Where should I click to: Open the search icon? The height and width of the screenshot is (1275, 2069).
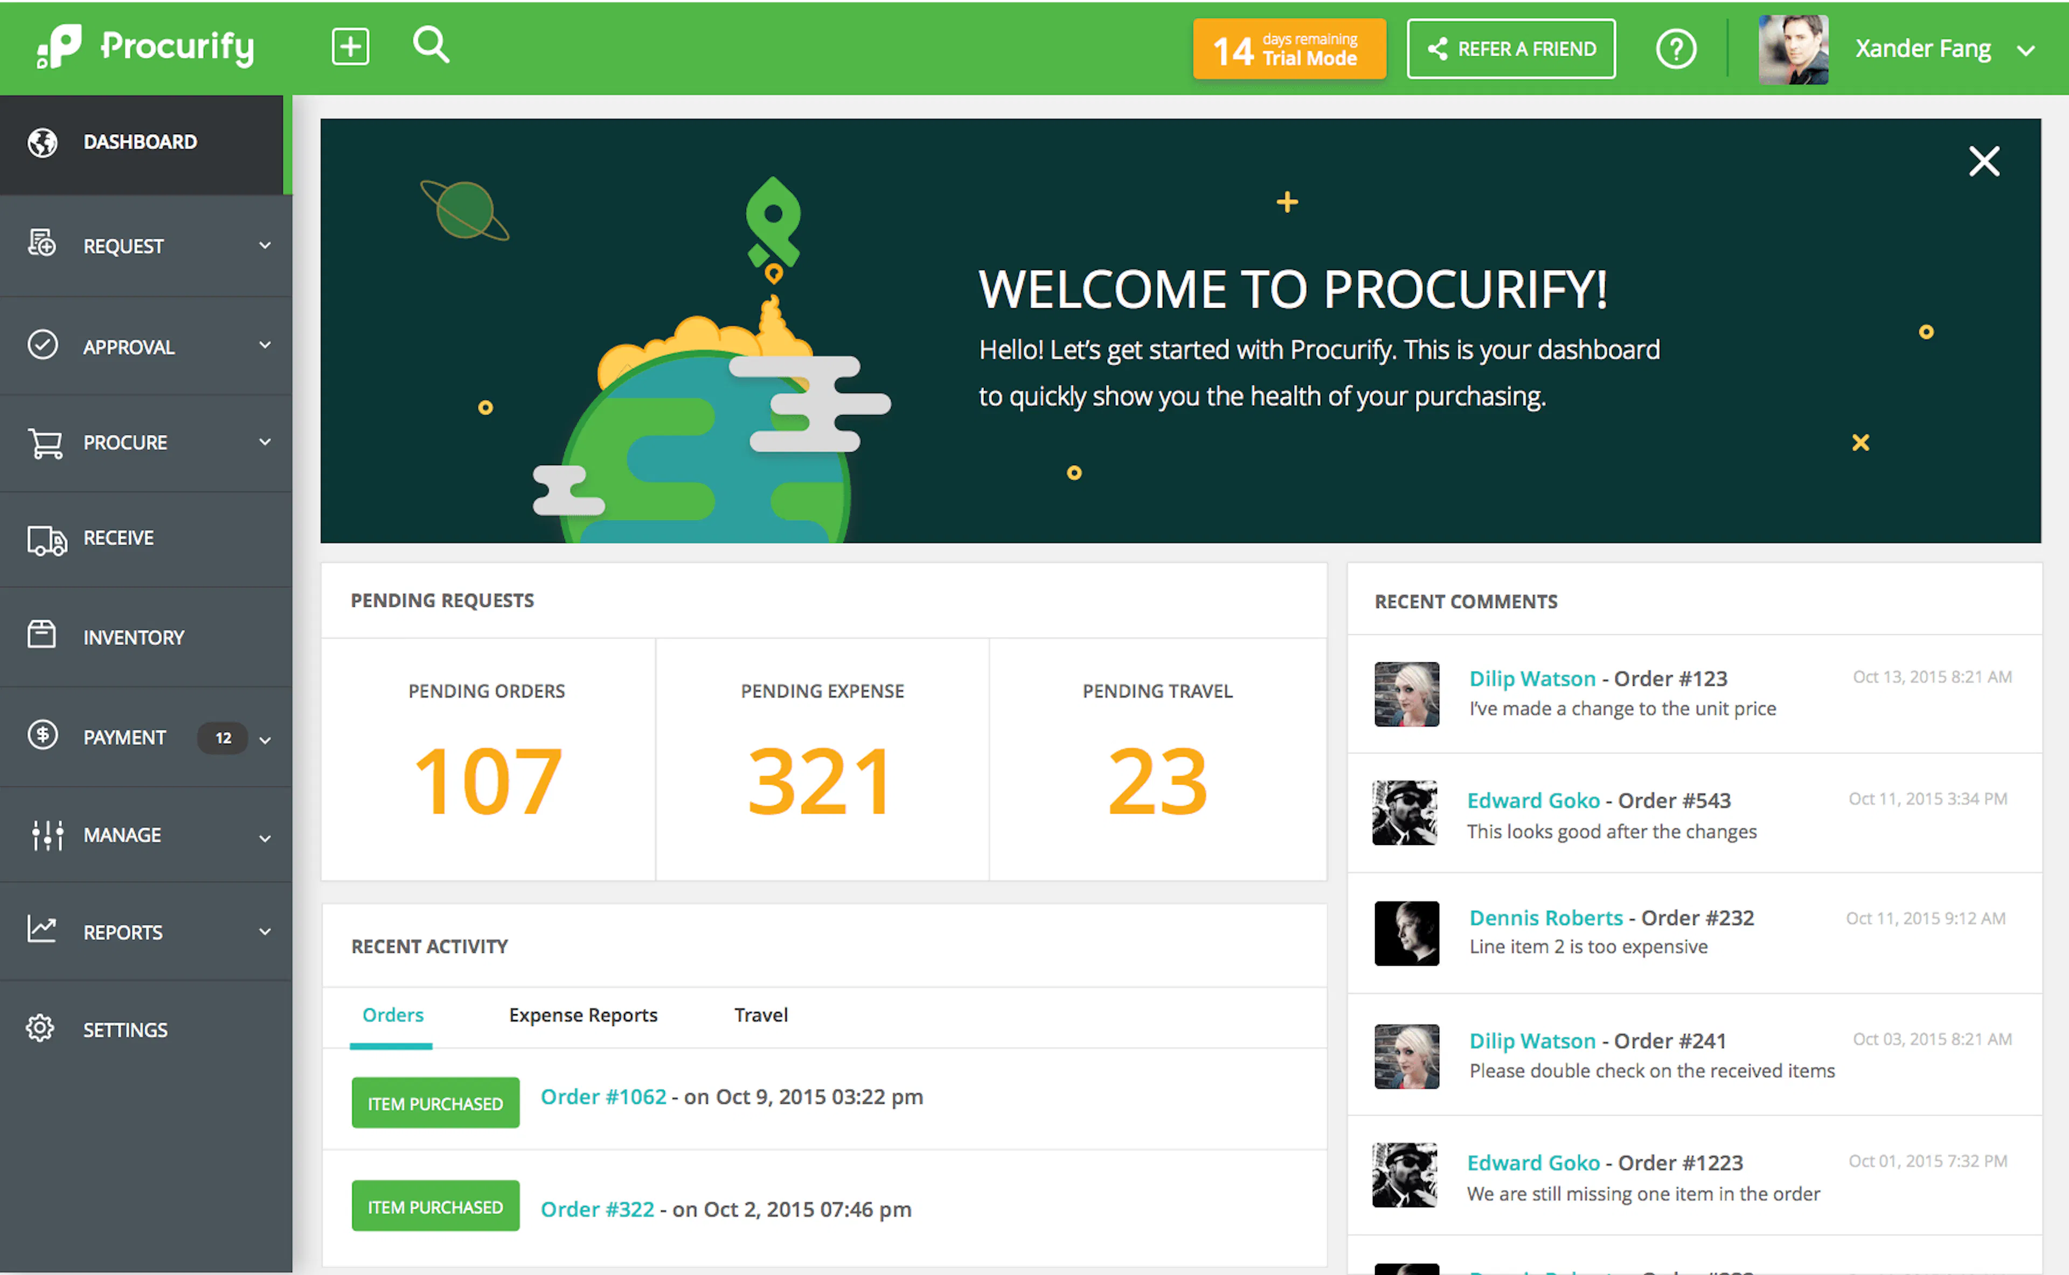431,46
